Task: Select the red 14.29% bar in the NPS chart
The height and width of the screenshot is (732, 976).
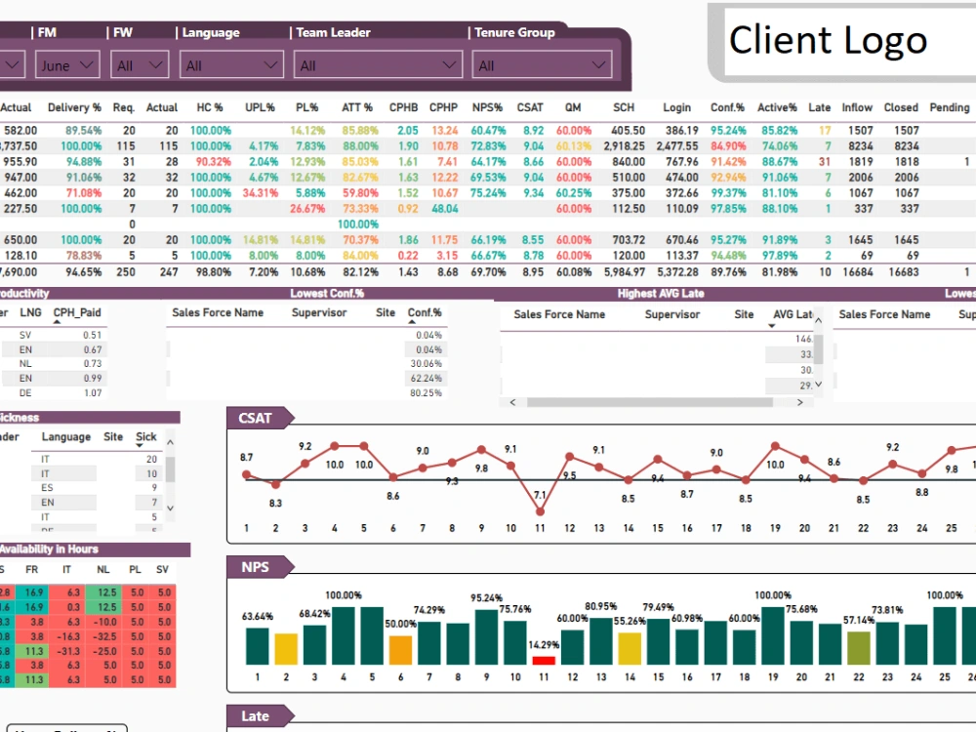Action: click(544, 662)
